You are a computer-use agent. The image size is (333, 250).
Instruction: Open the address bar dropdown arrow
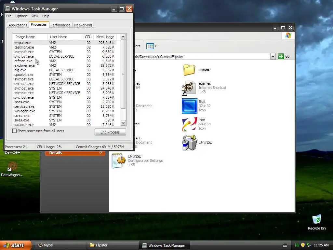coord(273,56)
